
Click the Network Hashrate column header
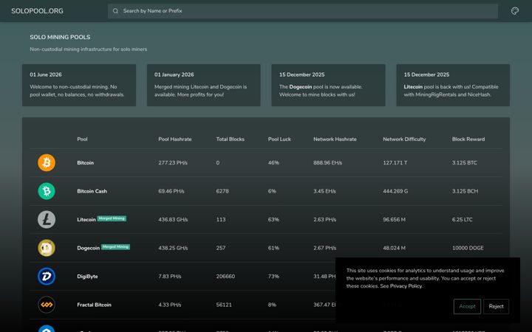[x=335, y=139]
